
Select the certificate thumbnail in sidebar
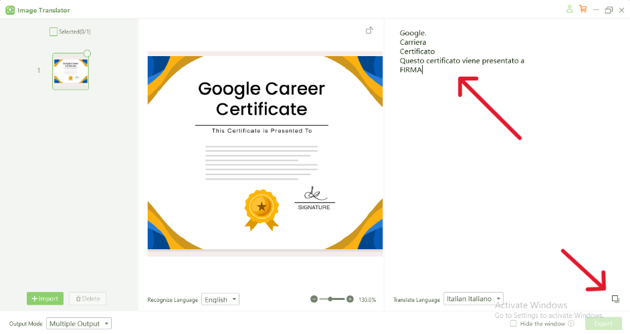(x=70, y=71)
